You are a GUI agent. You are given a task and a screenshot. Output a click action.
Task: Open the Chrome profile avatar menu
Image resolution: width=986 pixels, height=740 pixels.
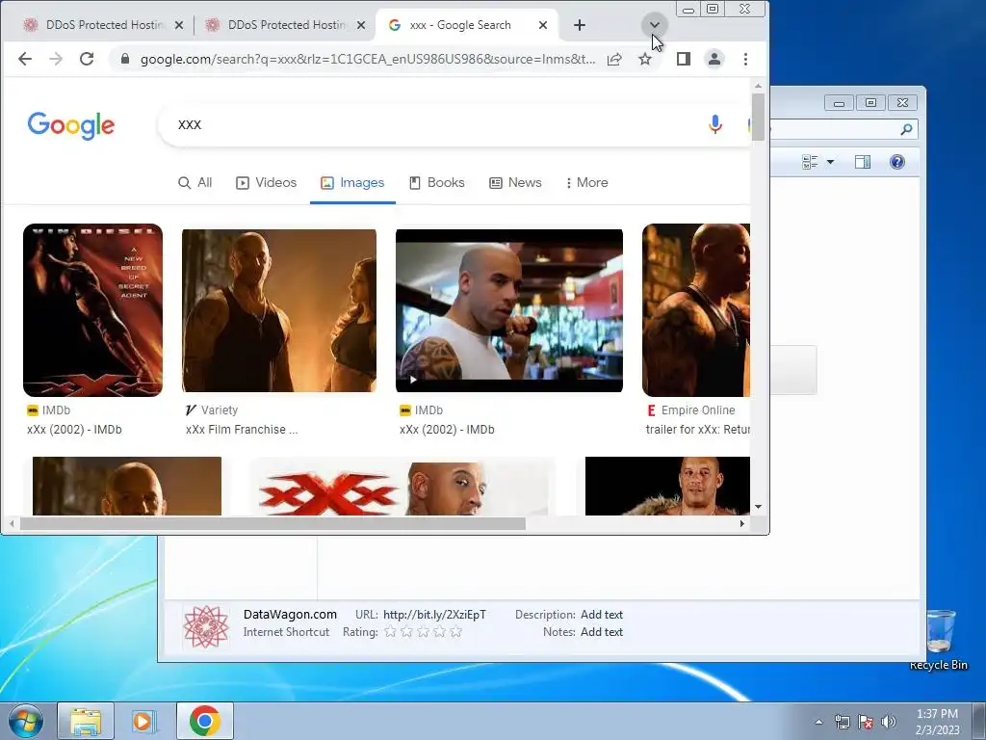(714, 59)
